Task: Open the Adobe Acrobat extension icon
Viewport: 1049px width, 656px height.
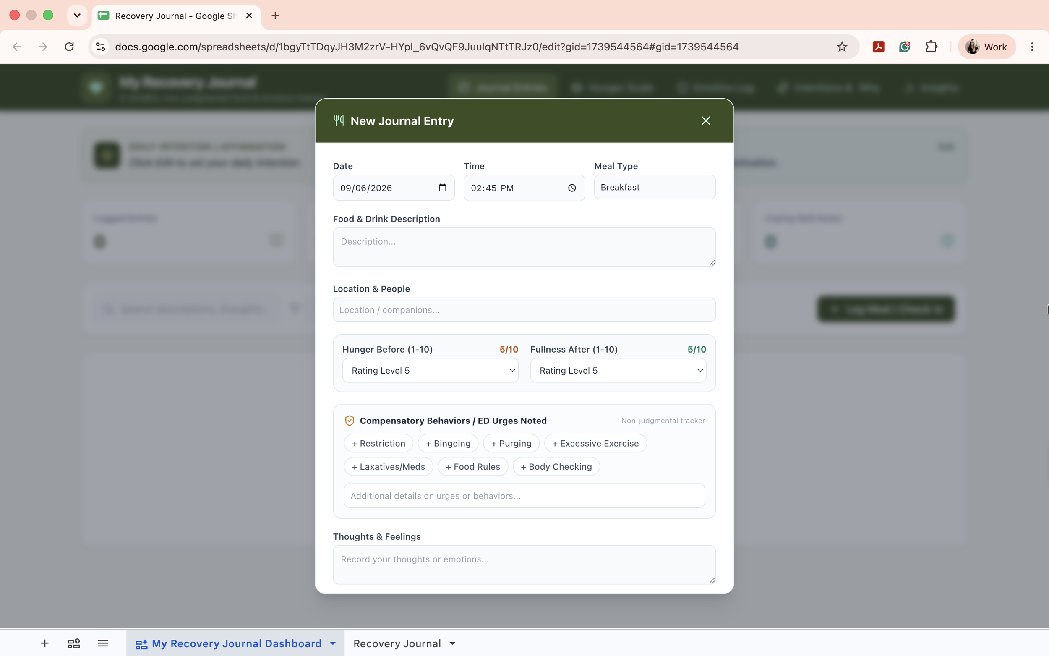Action: pyautogui.click(x=878, y=47)
